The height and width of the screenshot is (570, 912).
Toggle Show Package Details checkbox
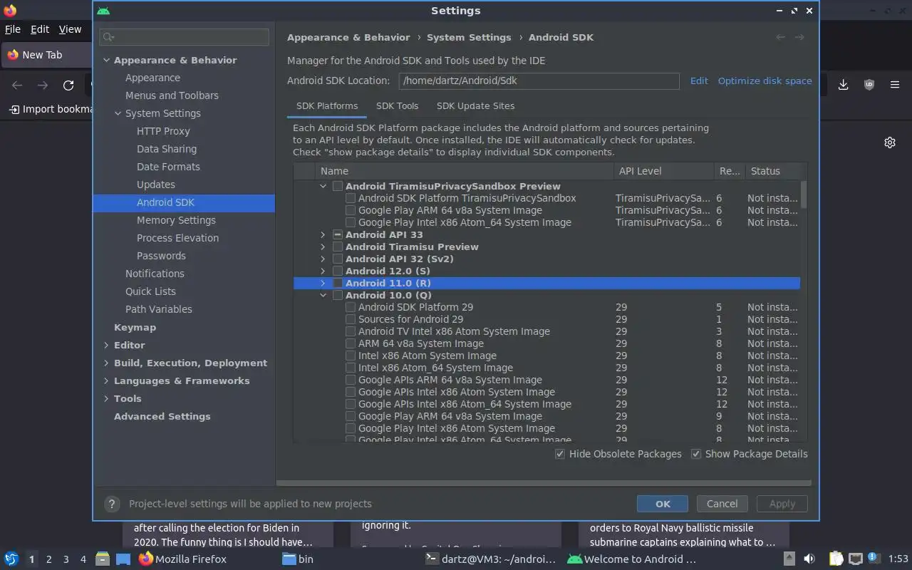coord(696,454)
